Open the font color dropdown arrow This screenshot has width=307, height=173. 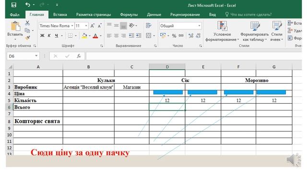click(x=101, y=36)
